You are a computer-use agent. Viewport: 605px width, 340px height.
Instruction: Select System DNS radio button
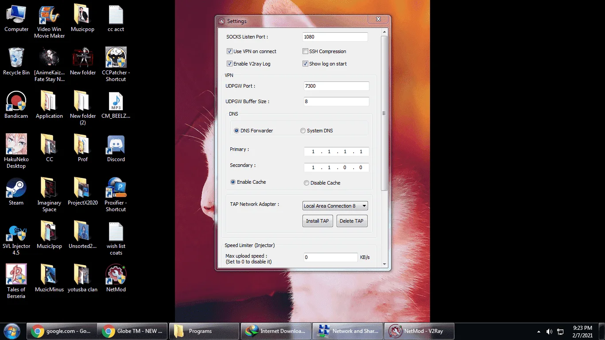pyautogui.click(x=303, y=131)
